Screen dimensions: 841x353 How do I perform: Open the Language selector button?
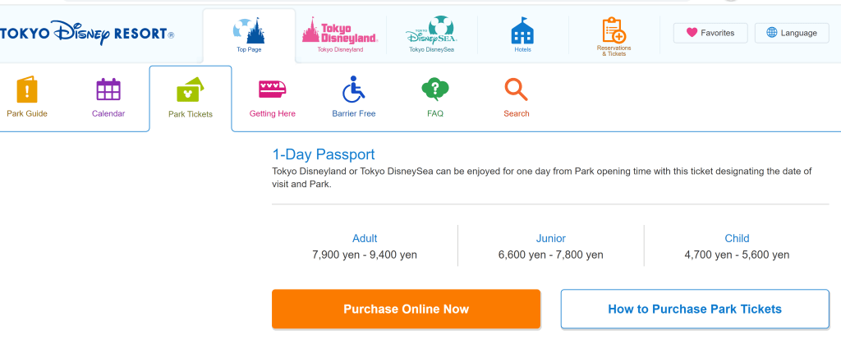pos(792,33)
